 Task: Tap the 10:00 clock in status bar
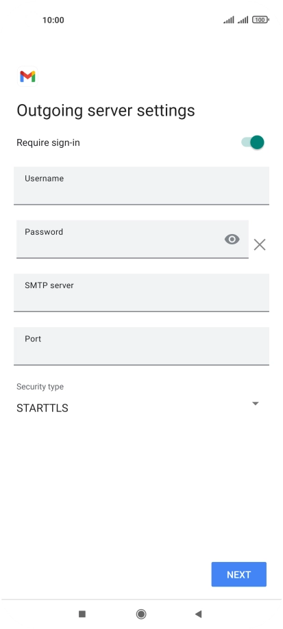53,20
